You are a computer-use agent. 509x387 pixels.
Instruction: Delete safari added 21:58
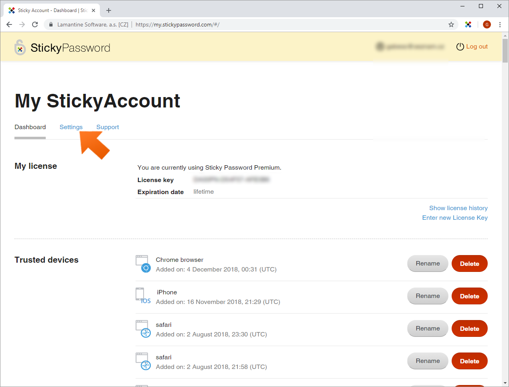[470, 361]
